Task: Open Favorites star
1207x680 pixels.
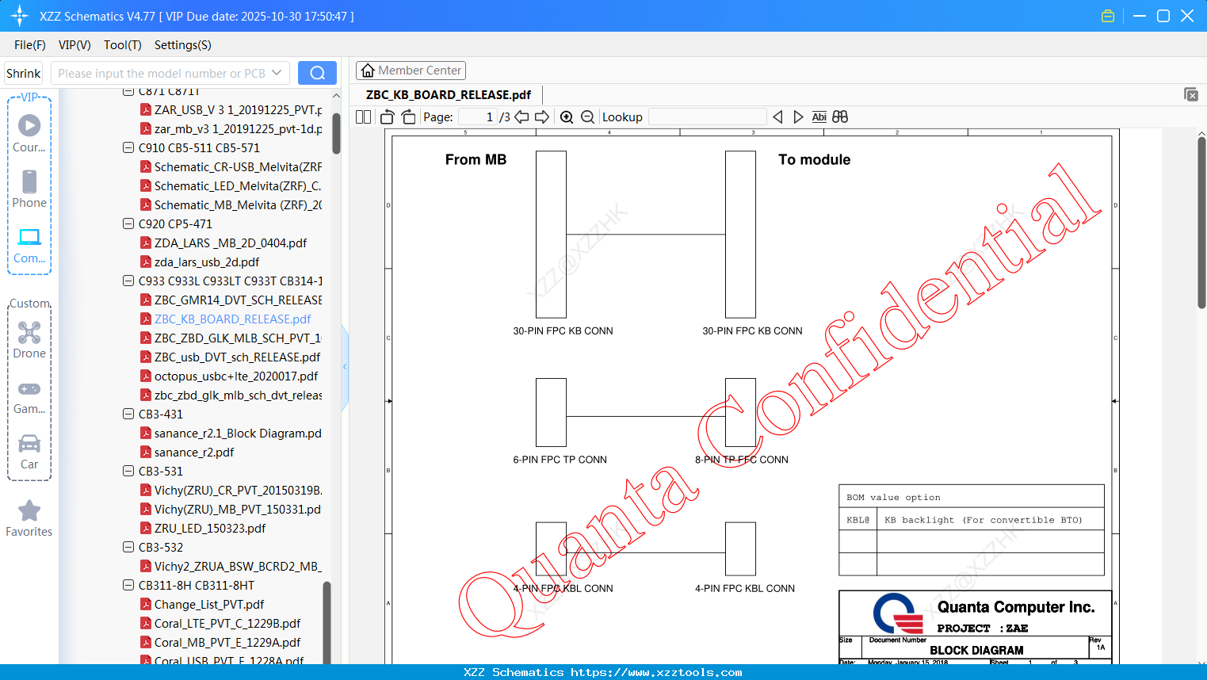Action: [29, 518]
